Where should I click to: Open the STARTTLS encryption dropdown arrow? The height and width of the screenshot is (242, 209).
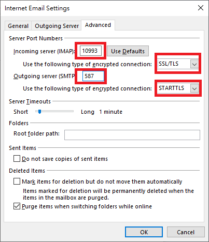click(194, 88)
